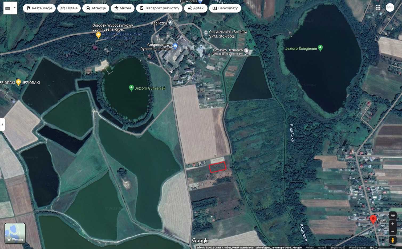
Task: Zoom out with the minus button
Action: pyautogui.click(x=393, y=231)
